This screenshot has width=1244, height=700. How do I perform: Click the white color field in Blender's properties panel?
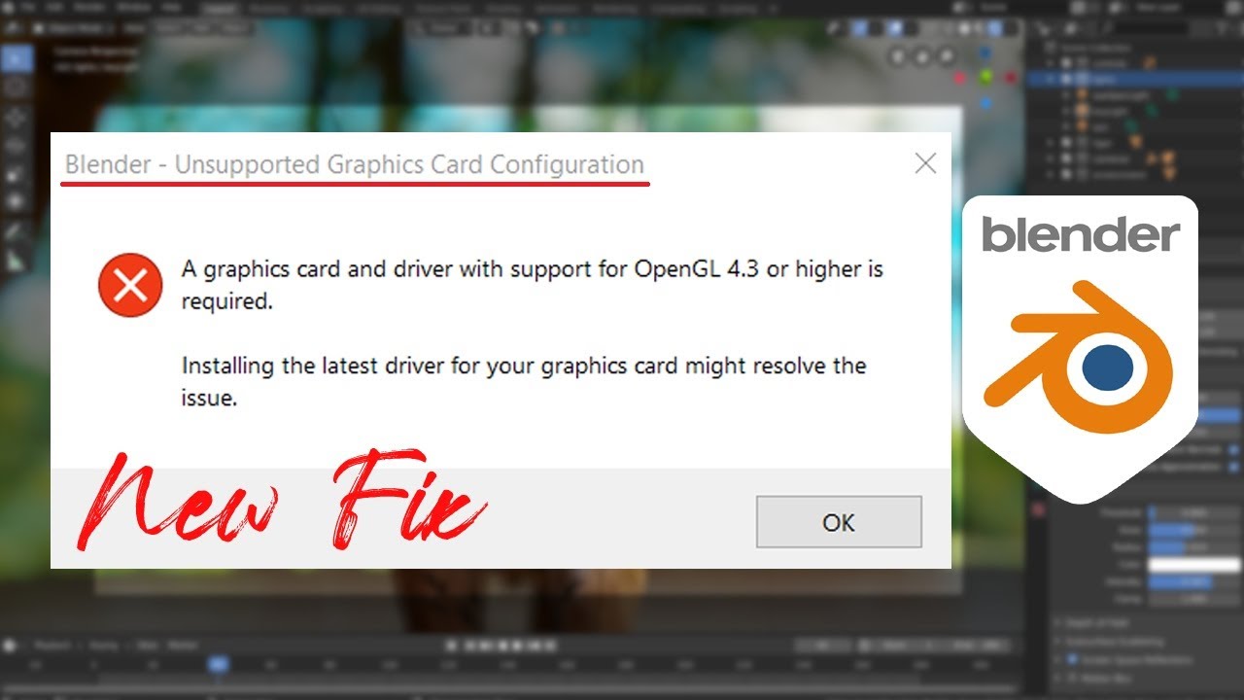1194,565
